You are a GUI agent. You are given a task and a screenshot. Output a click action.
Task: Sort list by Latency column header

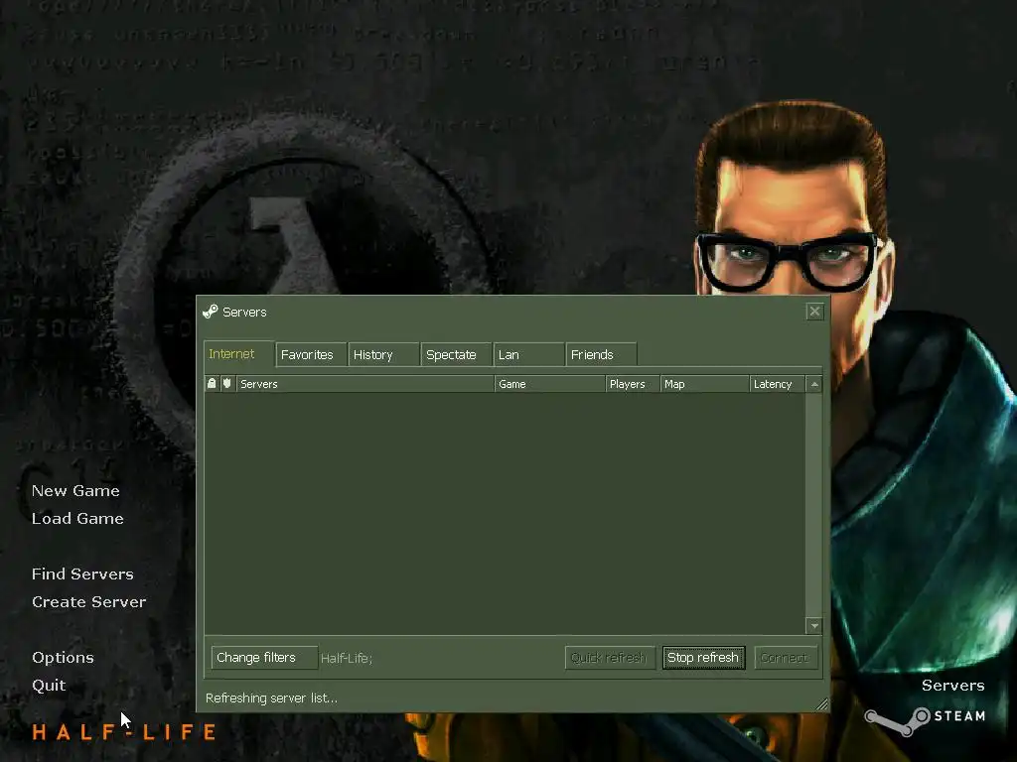(777, 384)
